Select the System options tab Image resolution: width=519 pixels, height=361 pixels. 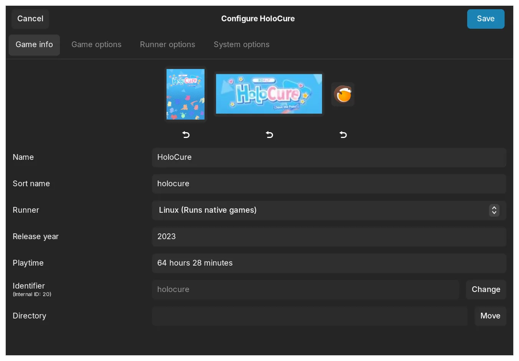point(241,45)
